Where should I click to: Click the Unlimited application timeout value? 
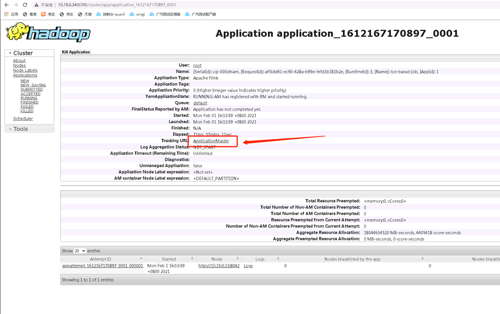[x=202, y=154]
